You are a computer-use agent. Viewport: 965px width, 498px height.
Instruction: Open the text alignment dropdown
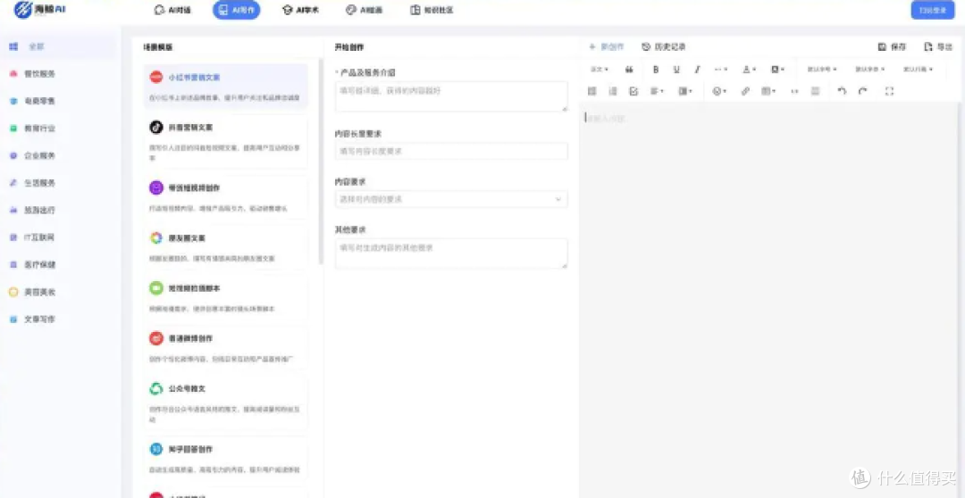coord(658,91)
